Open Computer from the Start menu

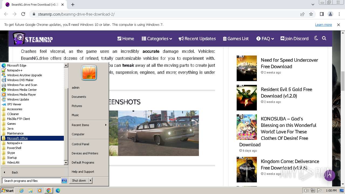click(x=89, y=134)
